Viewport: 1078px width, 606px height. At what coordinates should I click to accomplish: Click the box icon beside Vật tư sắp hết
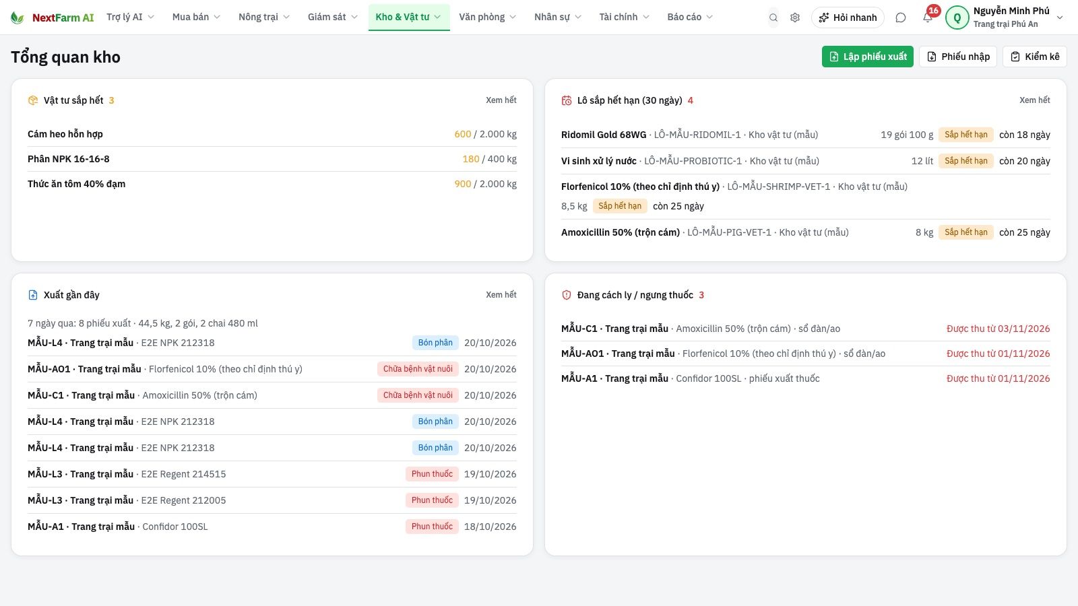[x=33, y=100]
